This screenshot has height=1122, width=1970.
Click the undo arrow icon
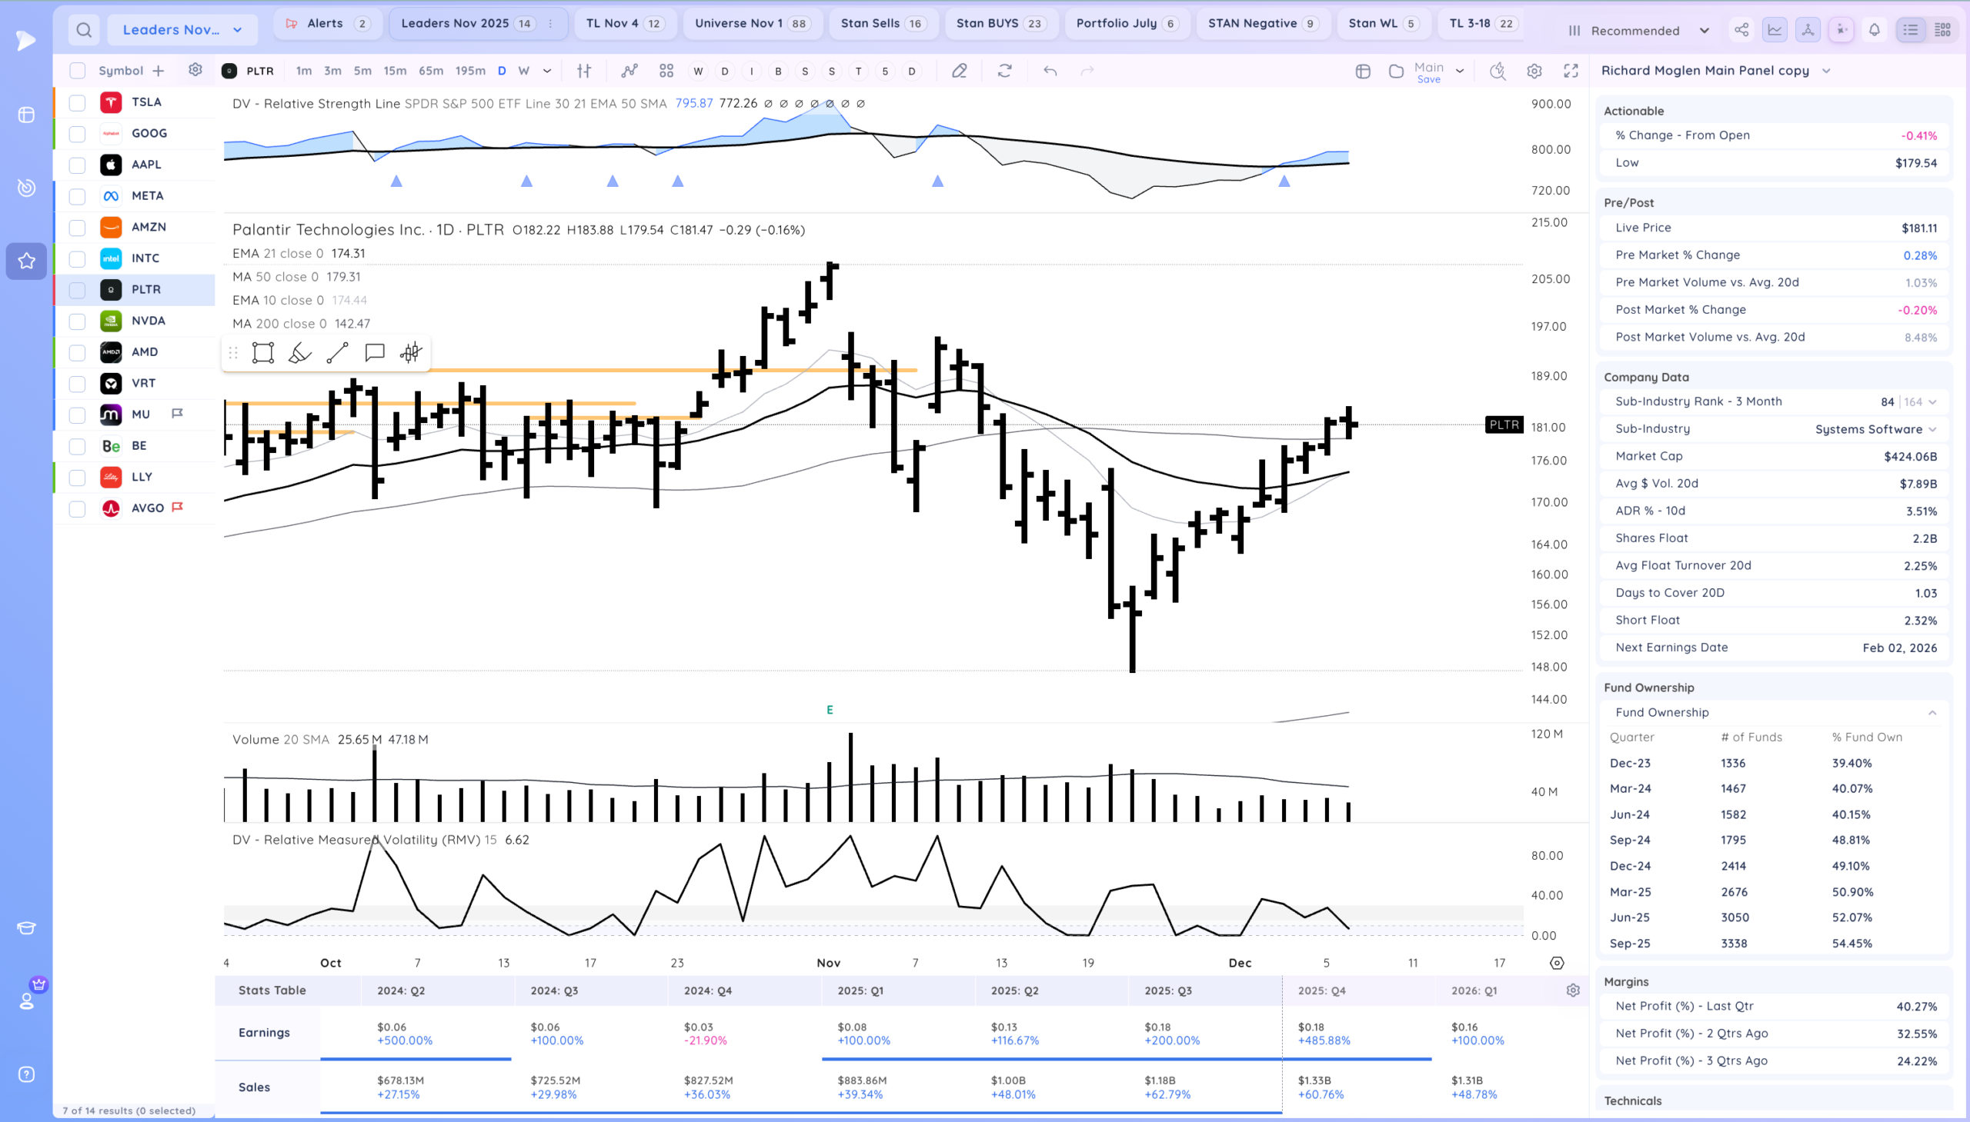click(x=1050, y=71)
